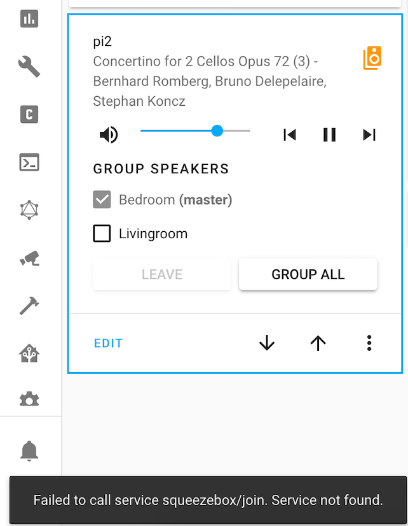
Task: Open the card overflow menu via three dots
Action: [369, 343]
